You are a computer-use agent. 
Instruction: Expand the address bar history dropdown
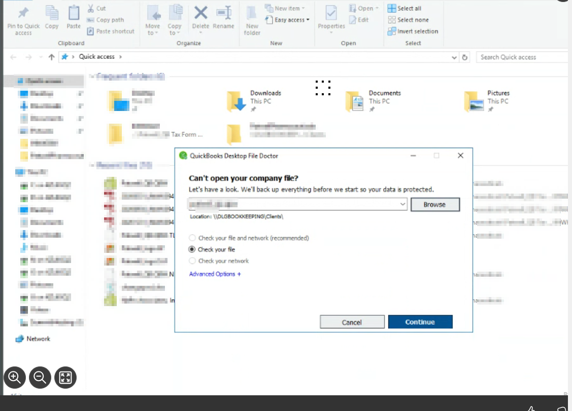(454, 57)
